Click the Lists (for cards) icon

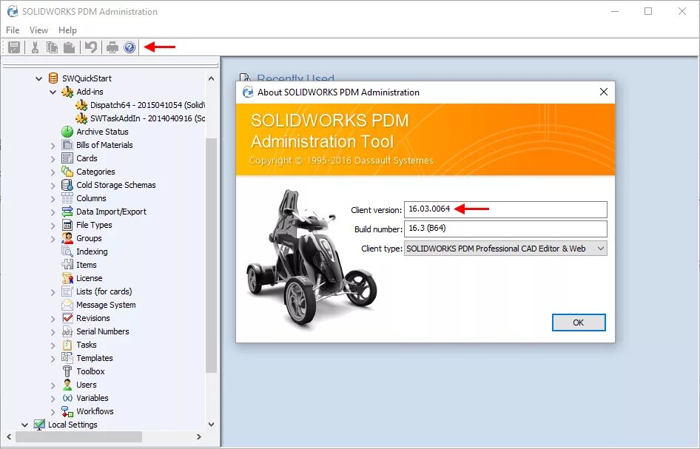(x=67, y=291)
